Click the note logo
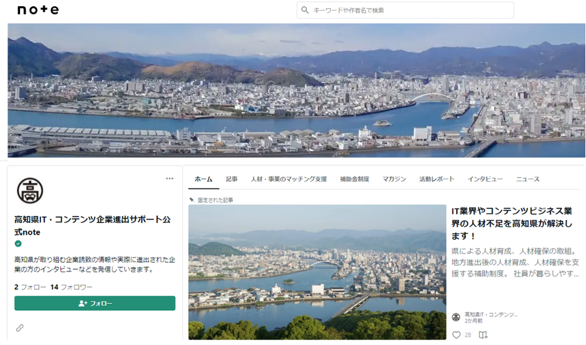Image resolution: width=586 pixels, height=345 pixels. pyautogui.click(x=38, y=10)
